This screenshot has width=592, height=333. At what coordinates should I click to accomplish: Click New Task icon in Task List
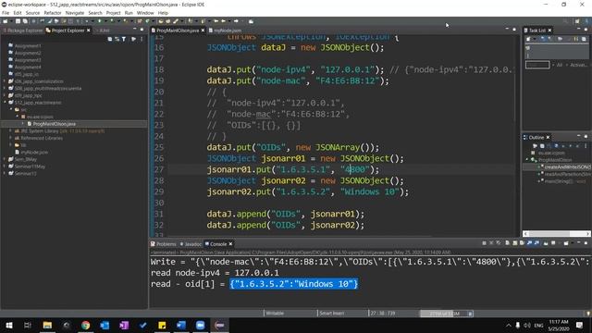tap(528, 39)
